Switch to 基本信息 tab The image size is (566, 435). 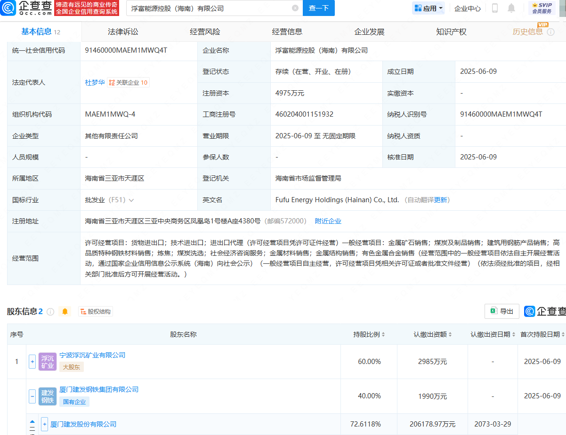41,32
